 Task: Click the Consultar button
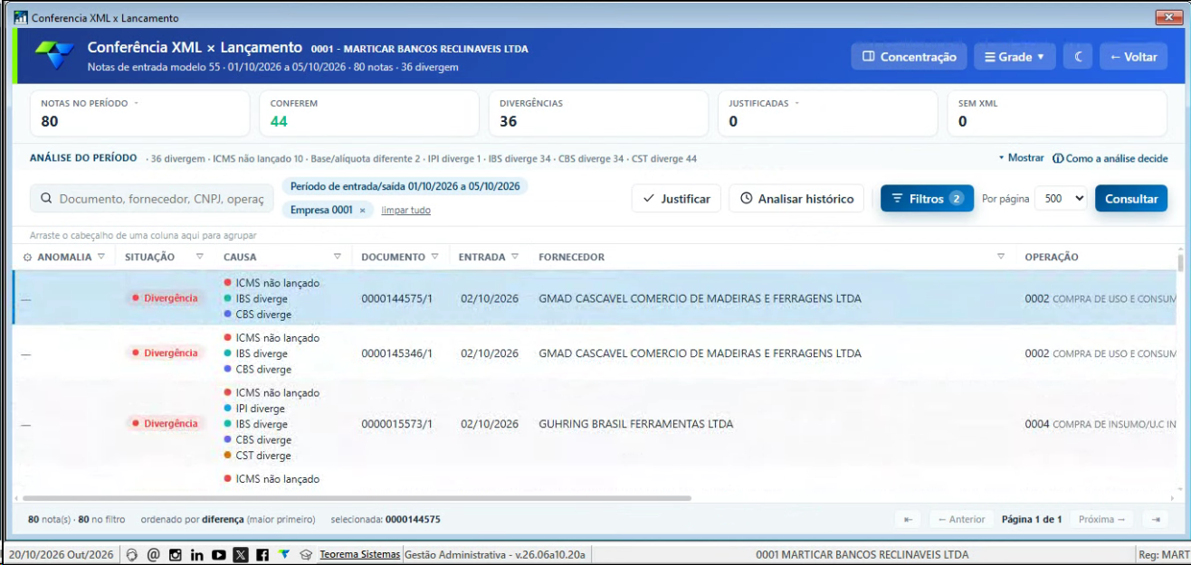pos(1131,199)
